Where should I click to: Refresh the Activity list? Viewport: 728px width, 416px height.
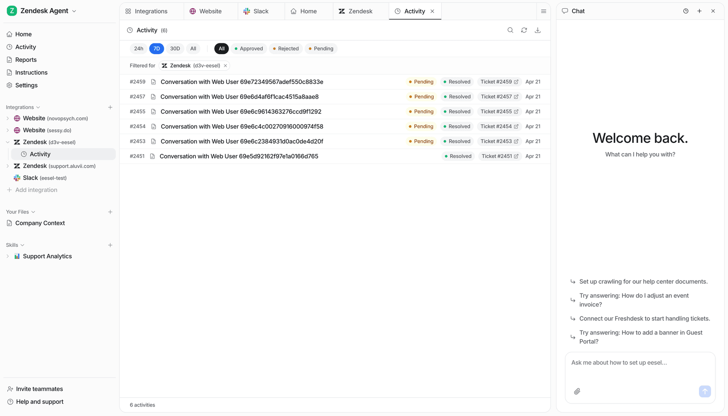point(524,30)
